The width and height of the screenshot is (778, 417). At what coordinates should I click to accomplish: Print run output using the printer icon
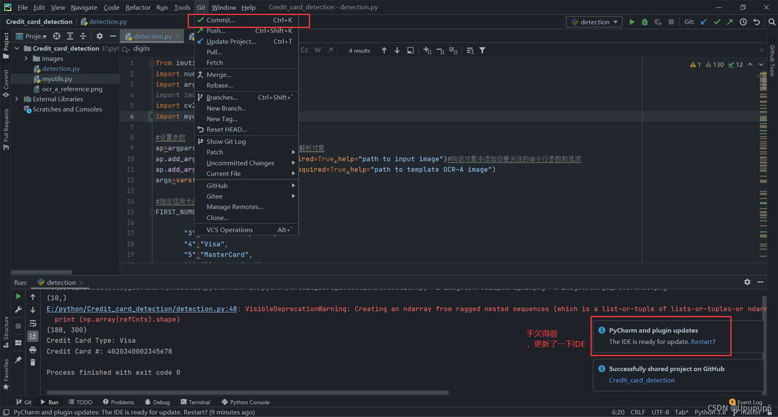33,350
